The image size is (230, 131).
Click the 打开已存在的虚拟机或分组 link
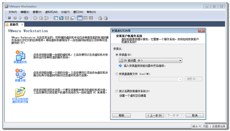tap(20, 100)
